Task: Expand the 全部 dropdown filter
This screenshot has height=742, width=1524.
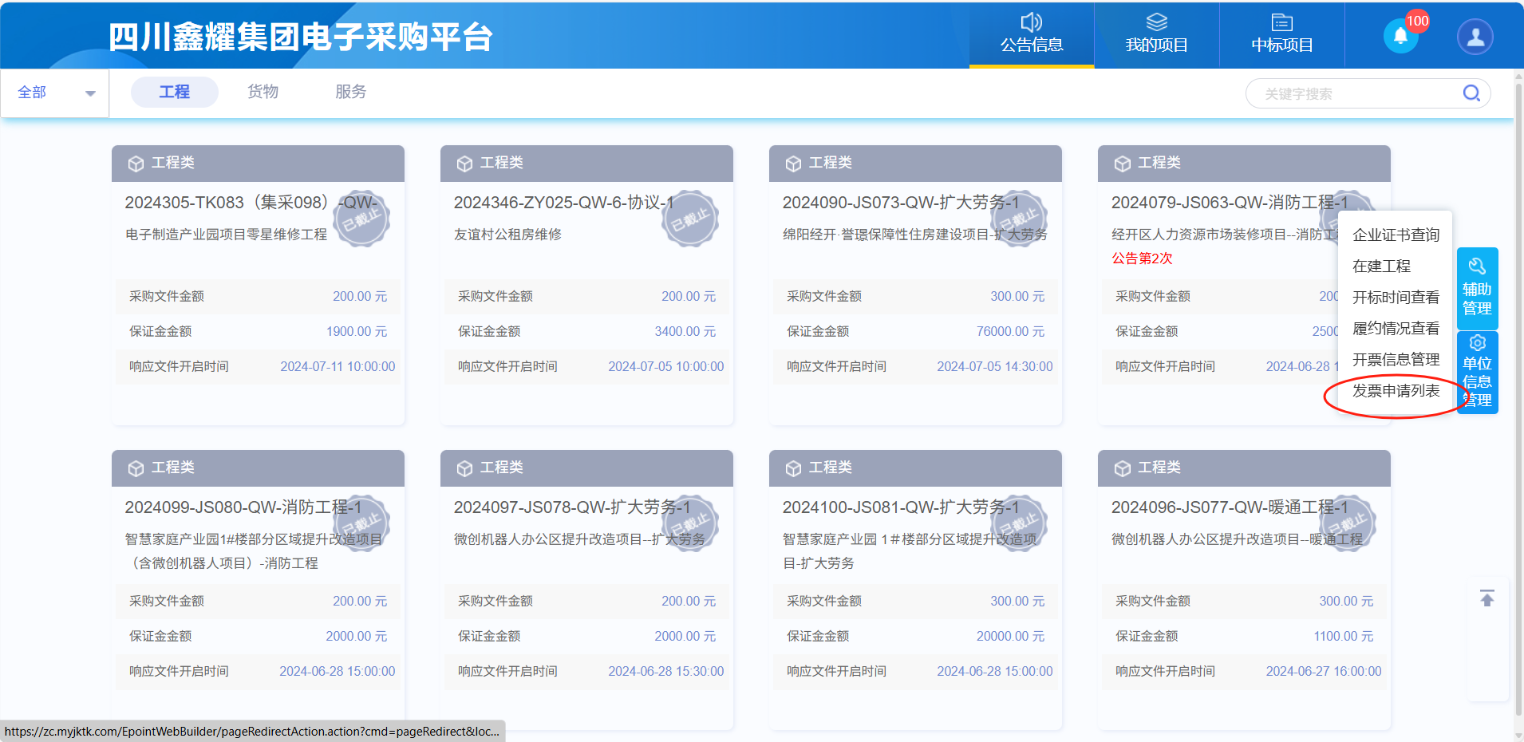Action: (x=55, y=93)
